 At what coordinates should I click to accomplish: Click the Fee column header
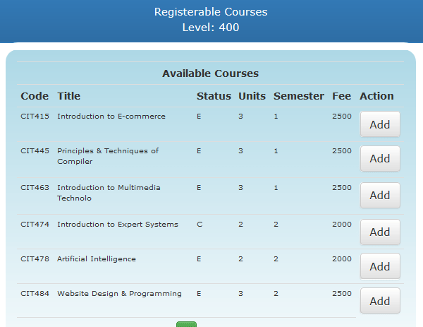tap(341, 96)
